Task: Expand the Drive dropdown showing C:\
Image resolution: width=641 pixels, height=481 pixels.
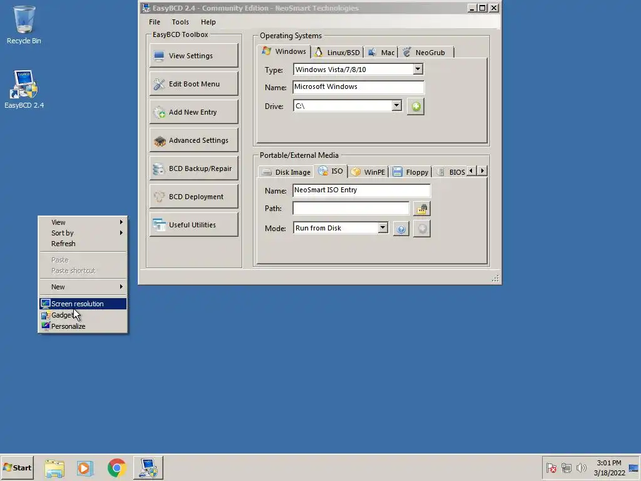Action: (x=396, y=106)
